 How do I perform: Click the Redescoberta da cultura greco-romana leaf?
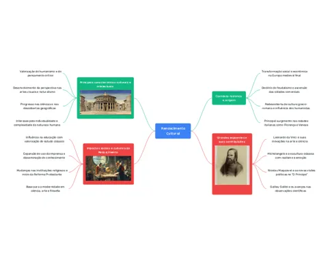point(286,106)
